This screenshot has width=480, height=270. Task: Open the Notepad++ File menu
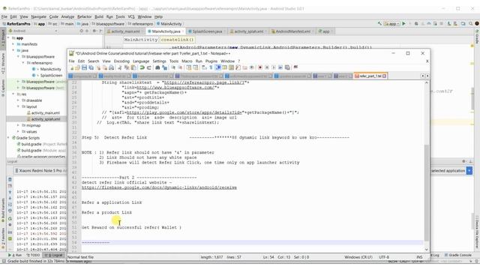click(71, 61)
